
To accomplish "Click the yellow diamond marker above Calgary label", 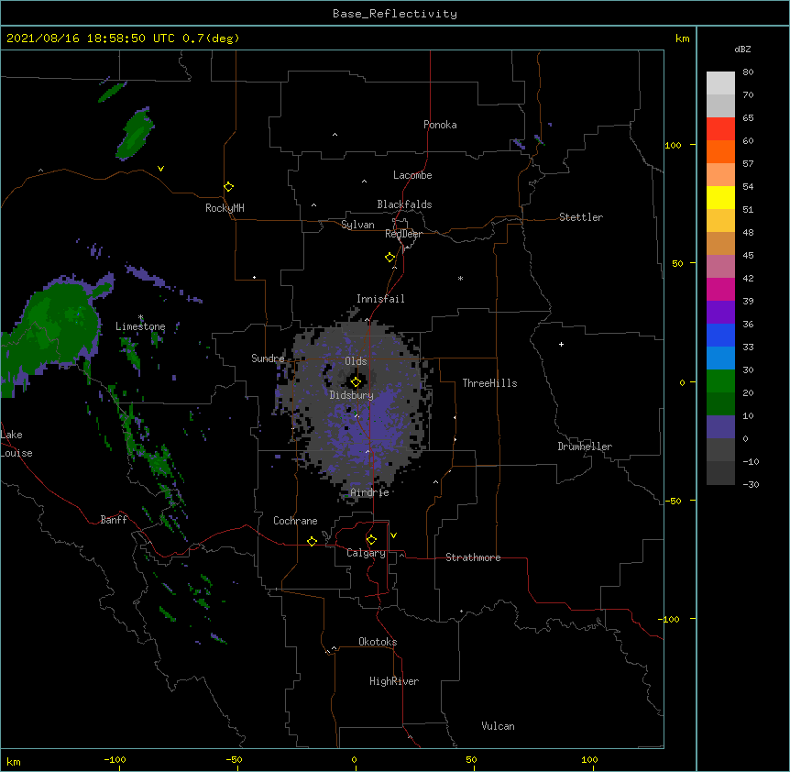I will point(371,540).
